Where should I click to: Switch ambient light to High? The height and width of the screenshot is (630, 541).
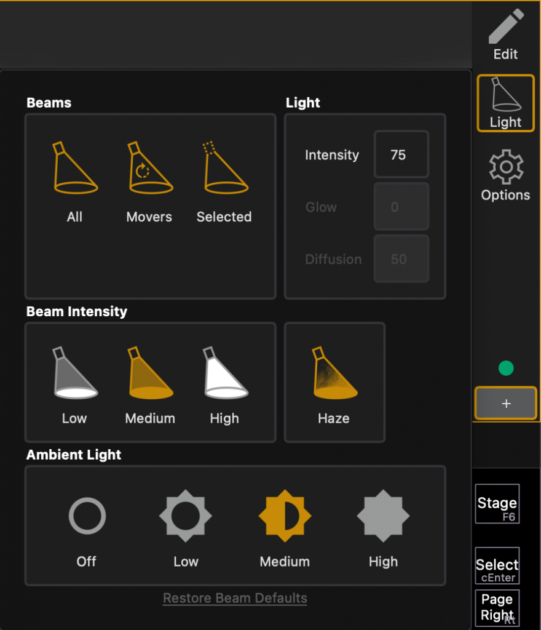pyautogui.click(x=383, y=516)
